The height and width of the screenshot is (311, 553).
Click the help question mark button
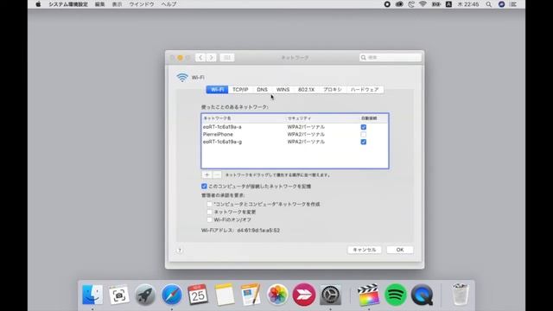coord(180,251)
